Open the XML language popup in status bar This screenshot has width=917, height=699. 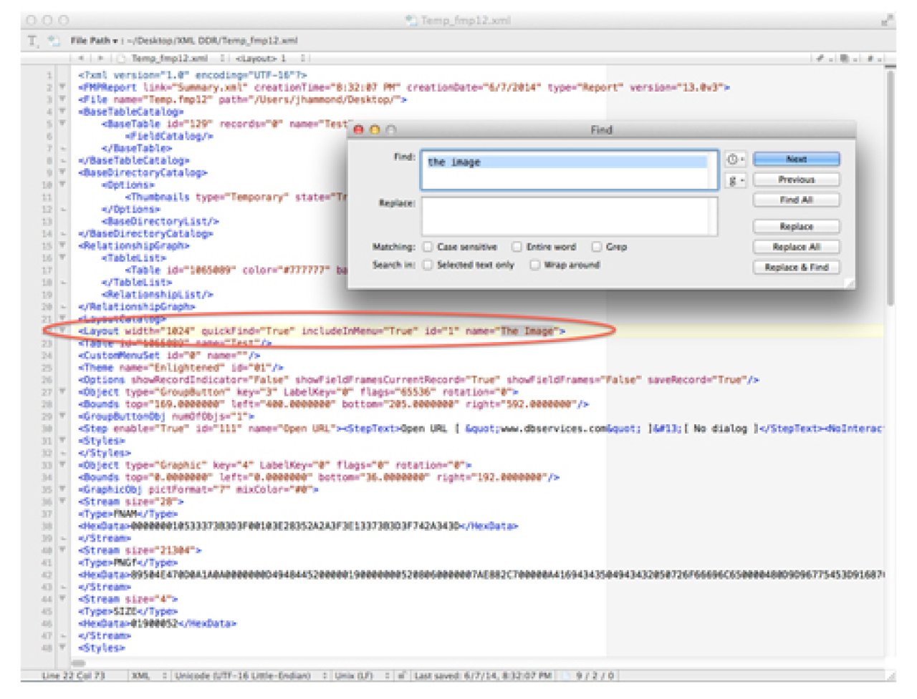pyautogui.click(x=148, y=675)
